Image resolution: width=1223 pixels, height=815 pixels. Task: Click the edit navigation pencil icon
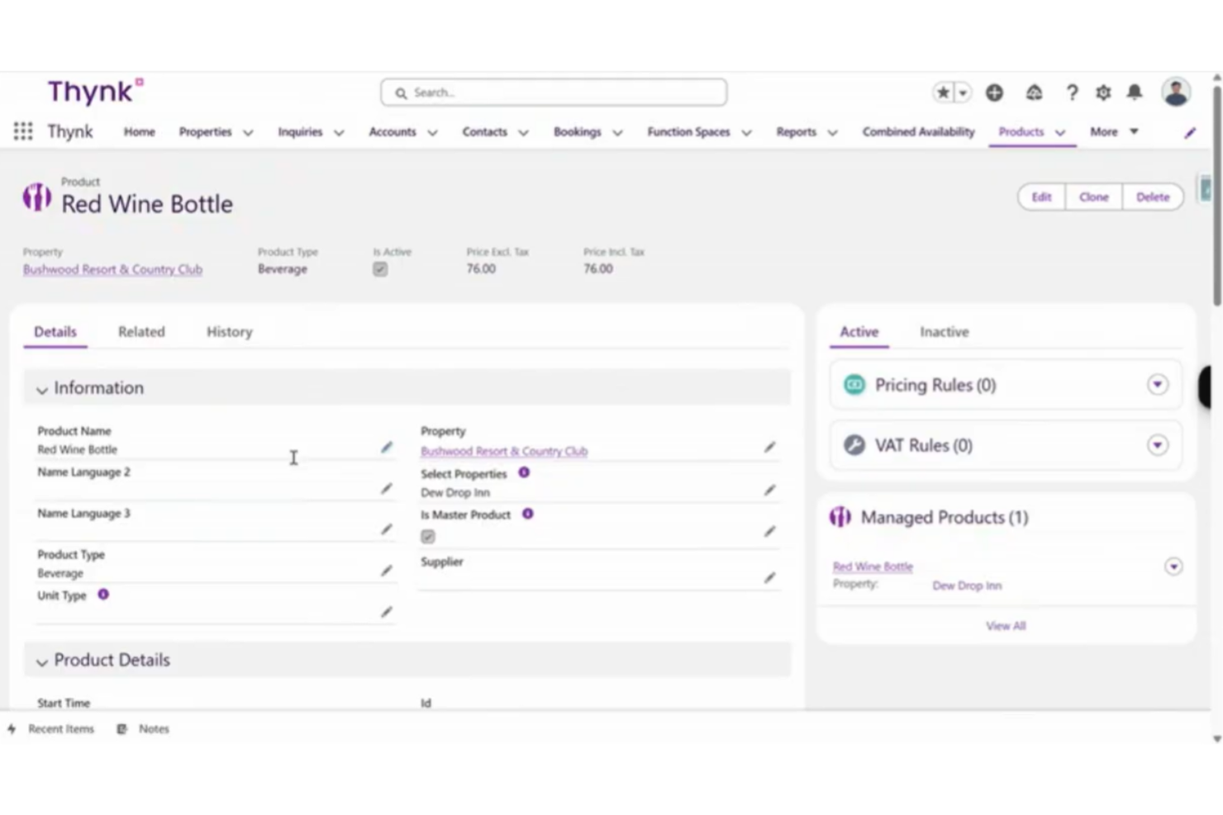click(1190, 132)
